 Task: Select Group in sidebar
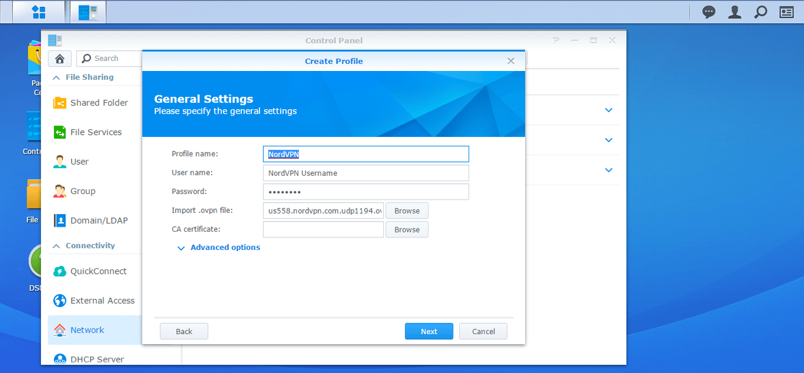(x=95, y=191)
